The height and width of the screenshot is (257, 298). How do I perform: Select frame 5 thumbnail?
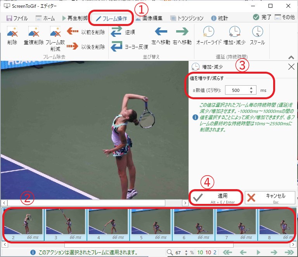pyautogui.click(x=151, y=224)
